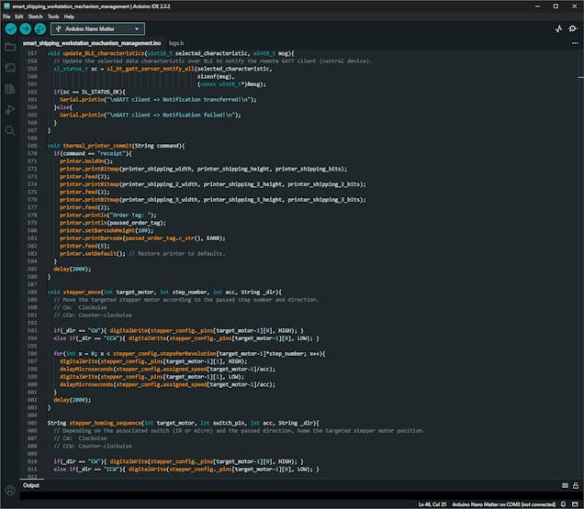Open the File menu
The height and width of the screenshot is (509, 584).
(x=6, y=17)
